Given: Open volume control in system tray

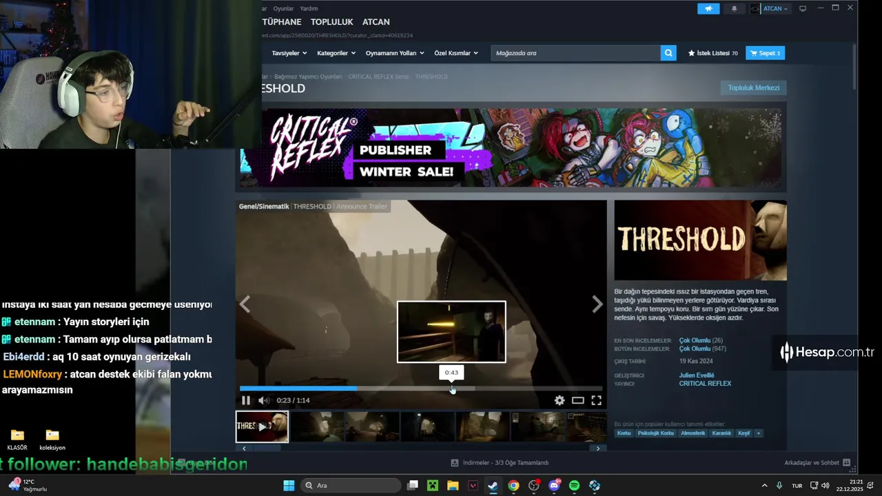Looking at the screenshot, I should click(x=825, y=486).
